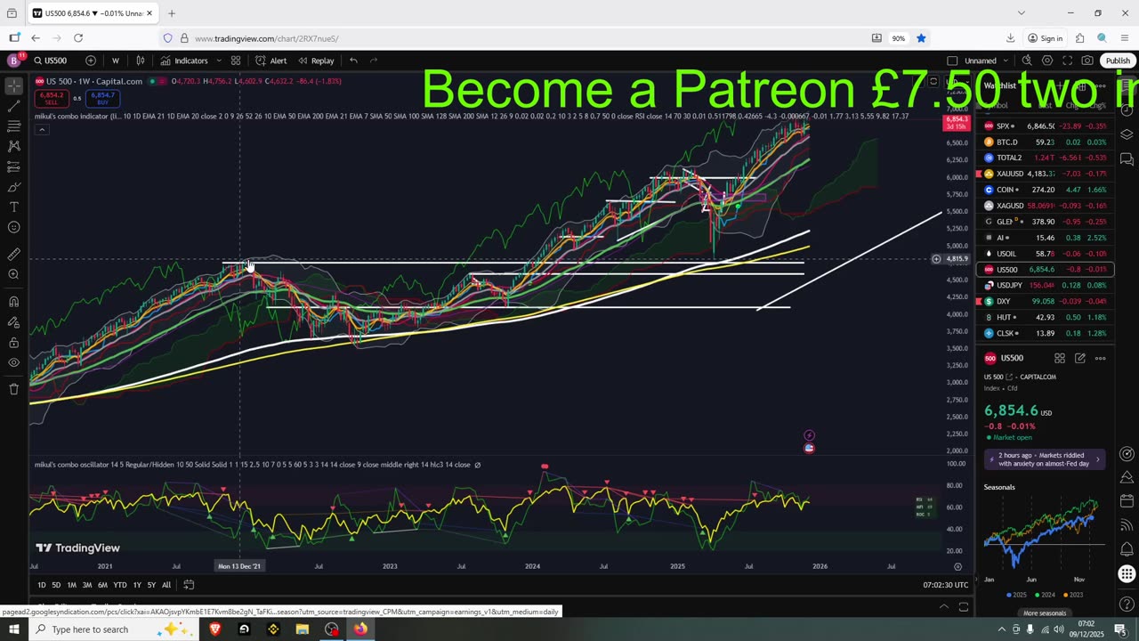Select the zoom in tool
The image size is (1139, 641).
13,274
